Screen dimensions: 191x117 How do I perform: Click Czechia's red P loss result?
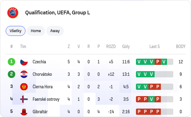(158, 62)
